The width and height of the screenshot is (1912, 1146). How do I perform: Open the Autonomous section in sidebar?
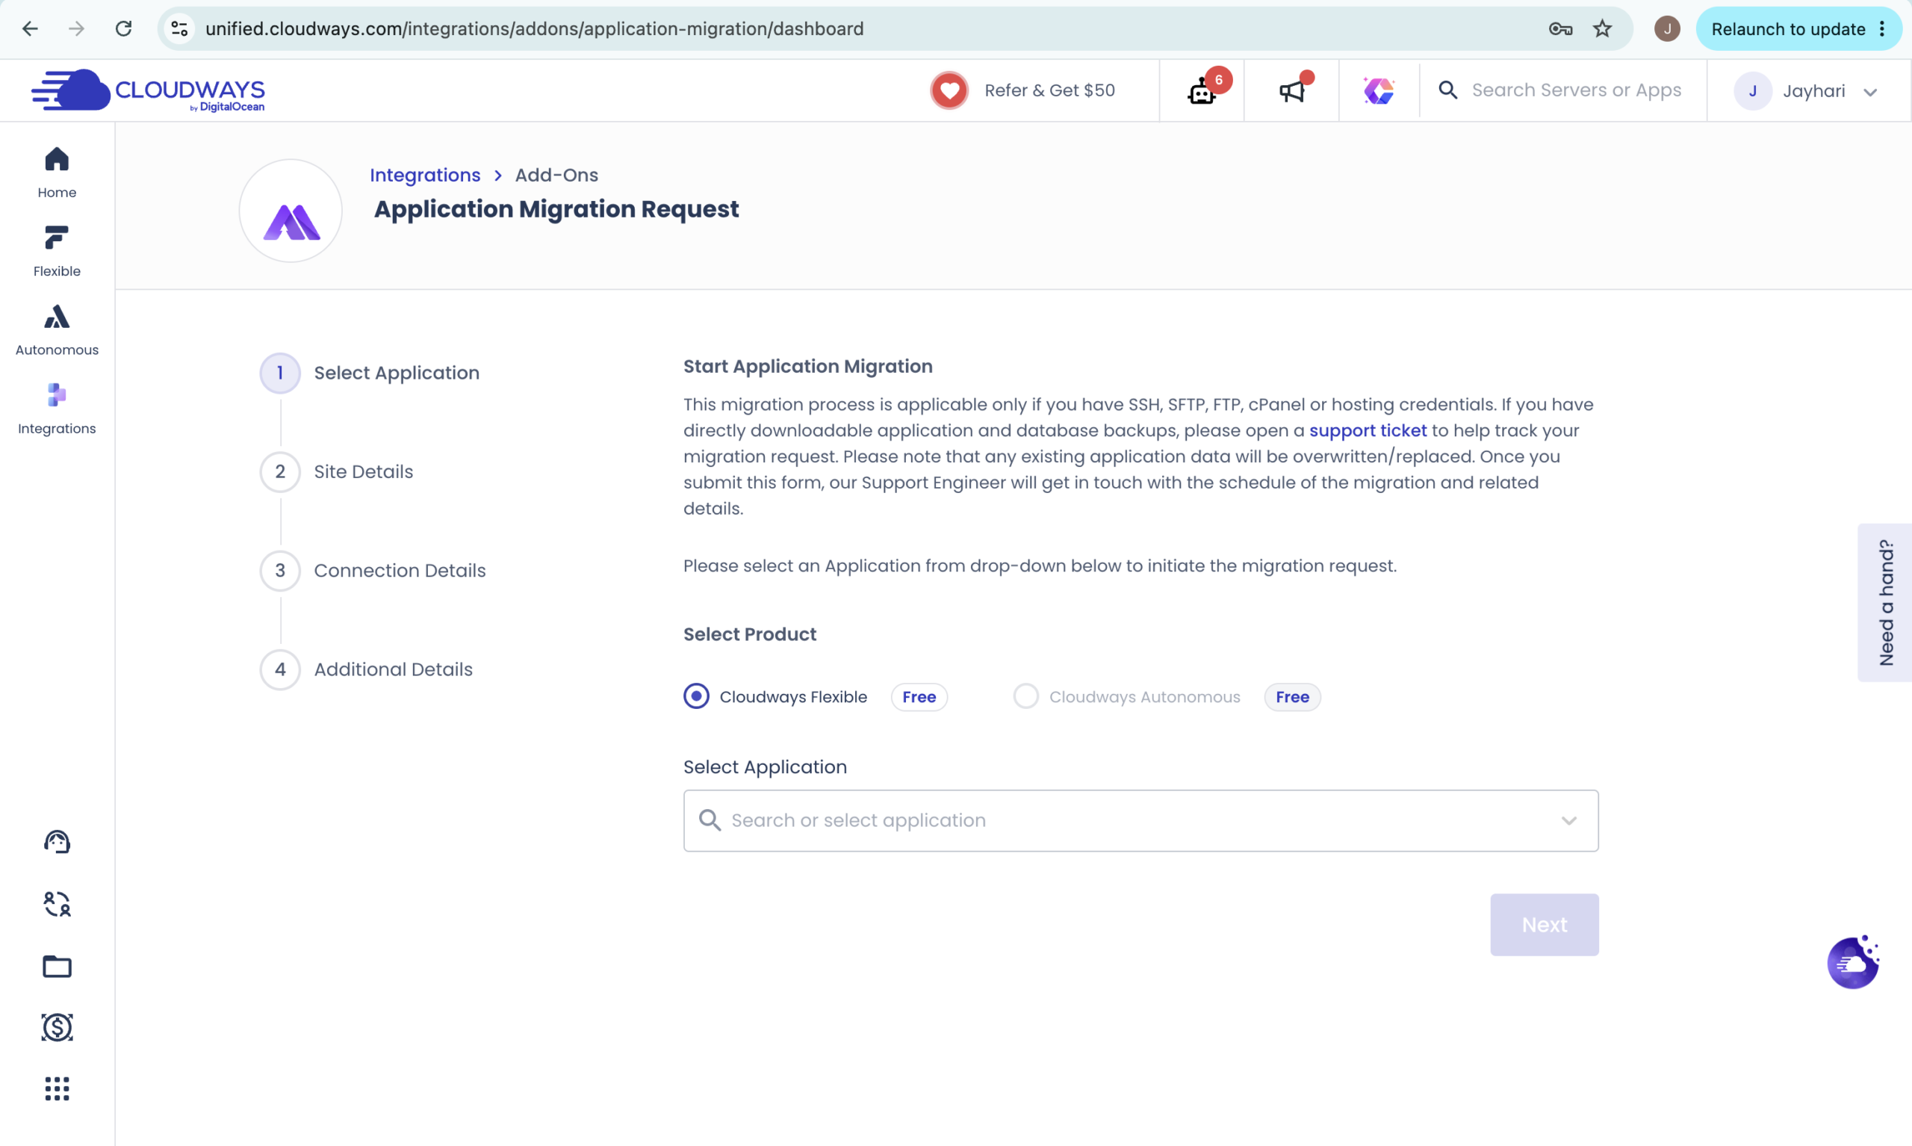click(x=56, y=329)
